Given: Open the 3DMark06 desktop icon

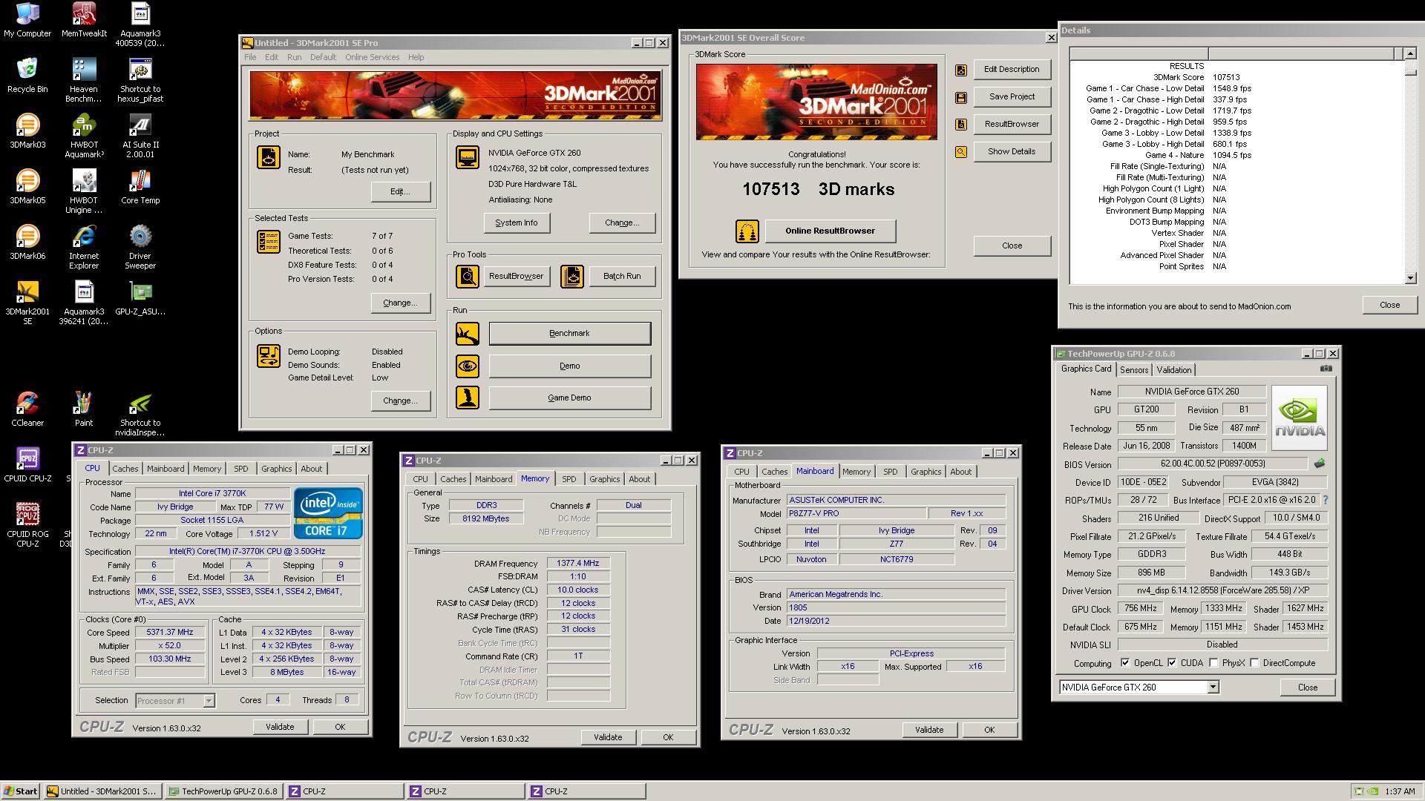Looking at the screenshot, I should 27,243.
